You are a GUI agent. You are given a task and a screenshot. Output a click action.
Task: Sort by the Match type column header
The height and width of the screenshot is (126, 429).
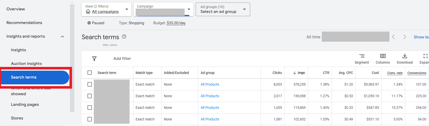pos(144,73)
